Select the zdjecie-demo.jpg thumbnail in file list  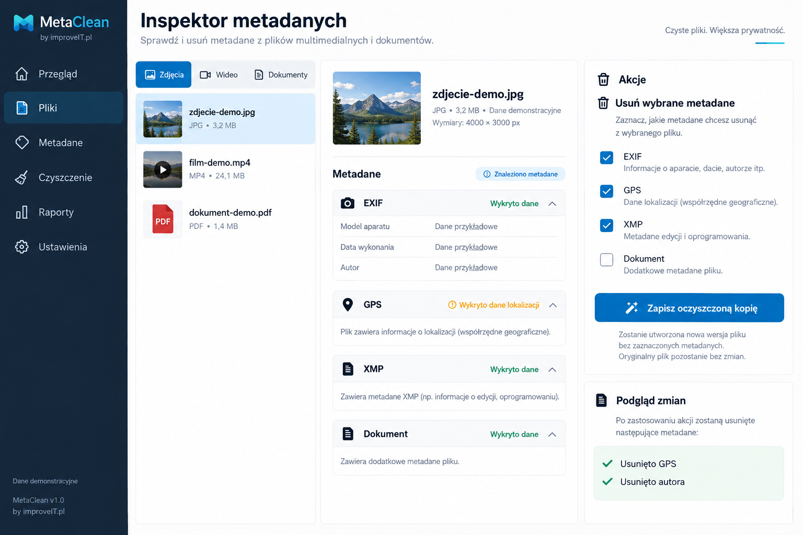click(163, 119)
